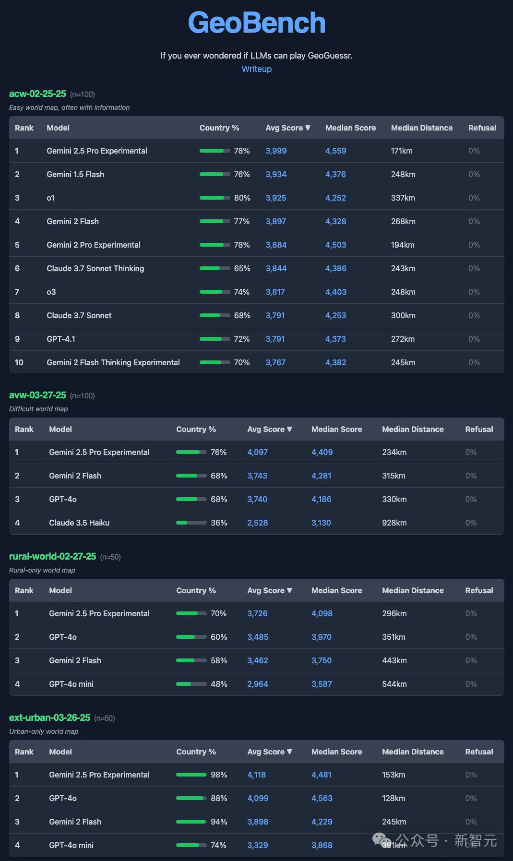Click the WeChat logo icon in watermark
513x861 pixels.
[382, 840]
